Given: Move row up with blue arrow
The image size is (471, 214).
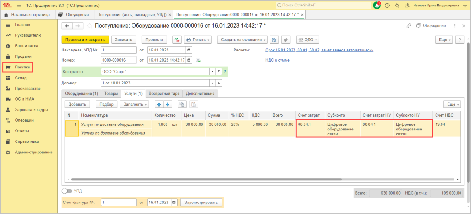Looking at the screenshot, I should pos(159,104).
